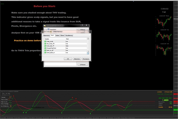This screenshot has width=178, height=119.
Task: Click the help icon of the Custom Indicator dialog
Action: [x=84, y=31]
